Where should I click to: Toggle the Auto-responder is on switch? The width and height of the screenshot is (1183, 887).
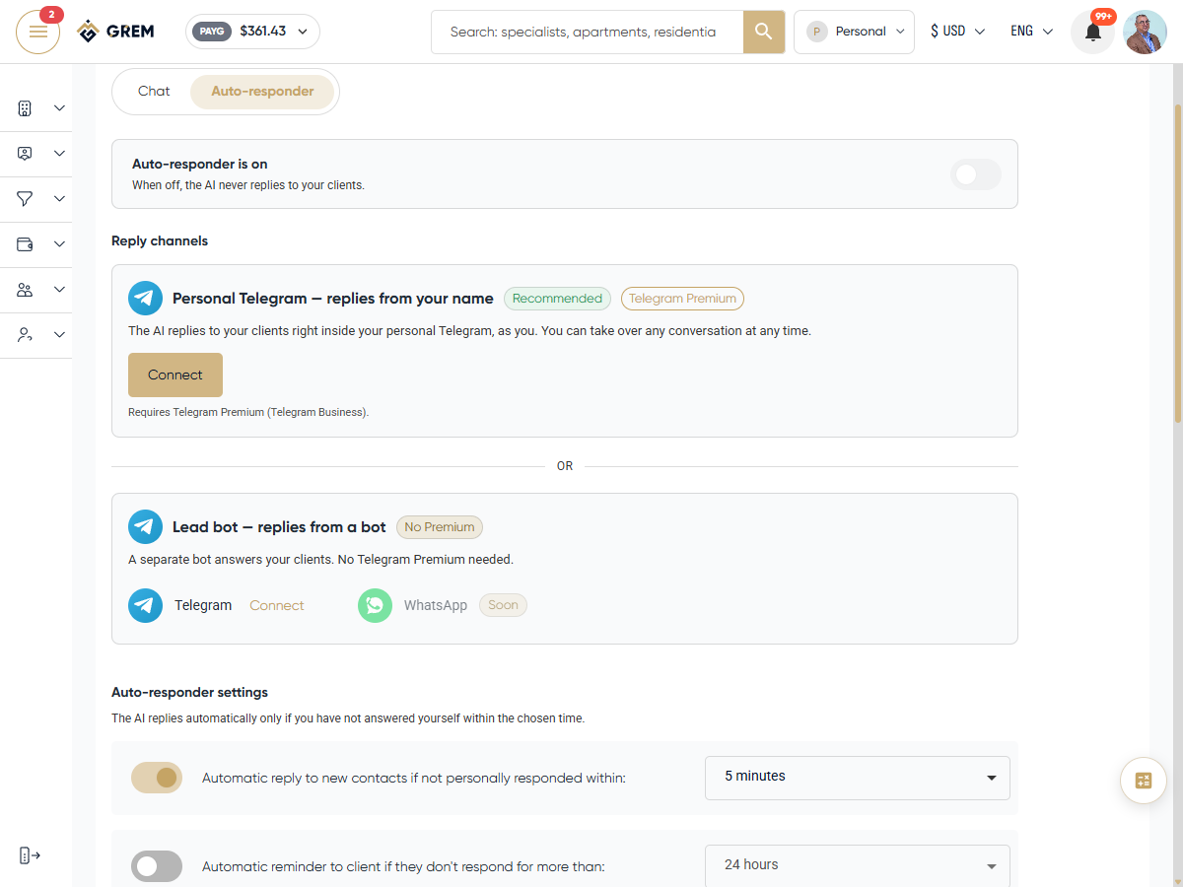pyautogui.click(x=976, y=174)
